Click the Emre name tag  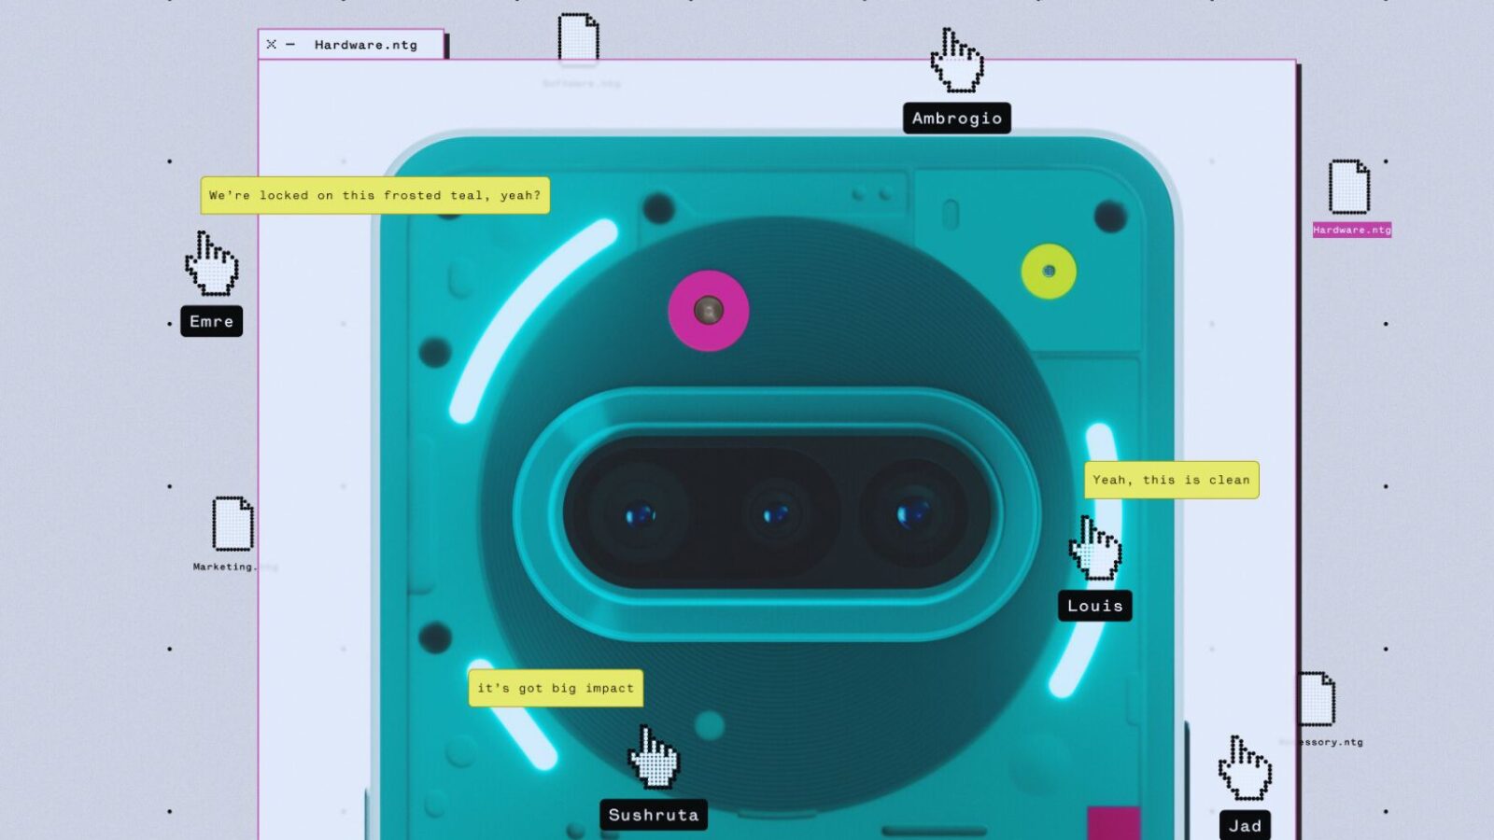(212, 321)
